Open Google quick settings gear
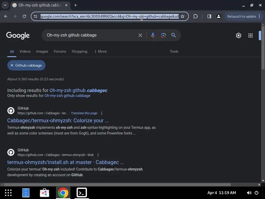The image size is (265, 199). [238, 35]
